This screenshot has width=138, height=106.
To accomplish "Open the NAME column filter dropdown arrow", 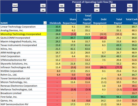I will tap(45, 23).
